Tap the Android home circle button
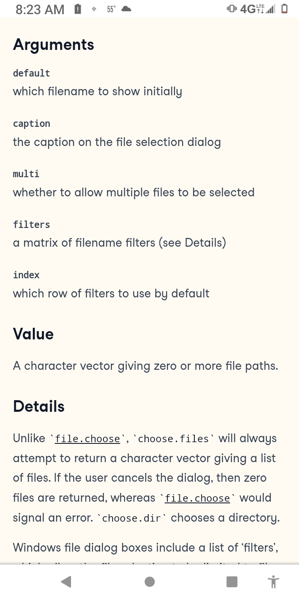 coord(149,582)
